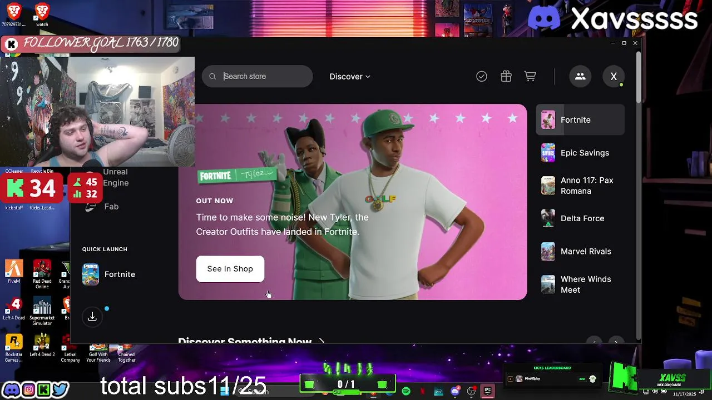The width and height of the screenshot is (712, 400).
Task: Open Supermarket Simulator desktop shortcut
Action: pyautogui.click(x=42, y=311)
